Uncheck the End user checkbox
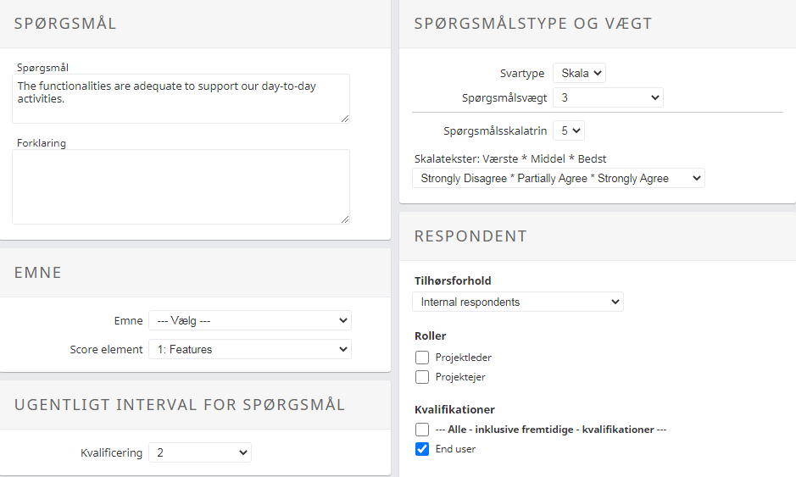Screen dimensions: 796x477 point(422,449)
